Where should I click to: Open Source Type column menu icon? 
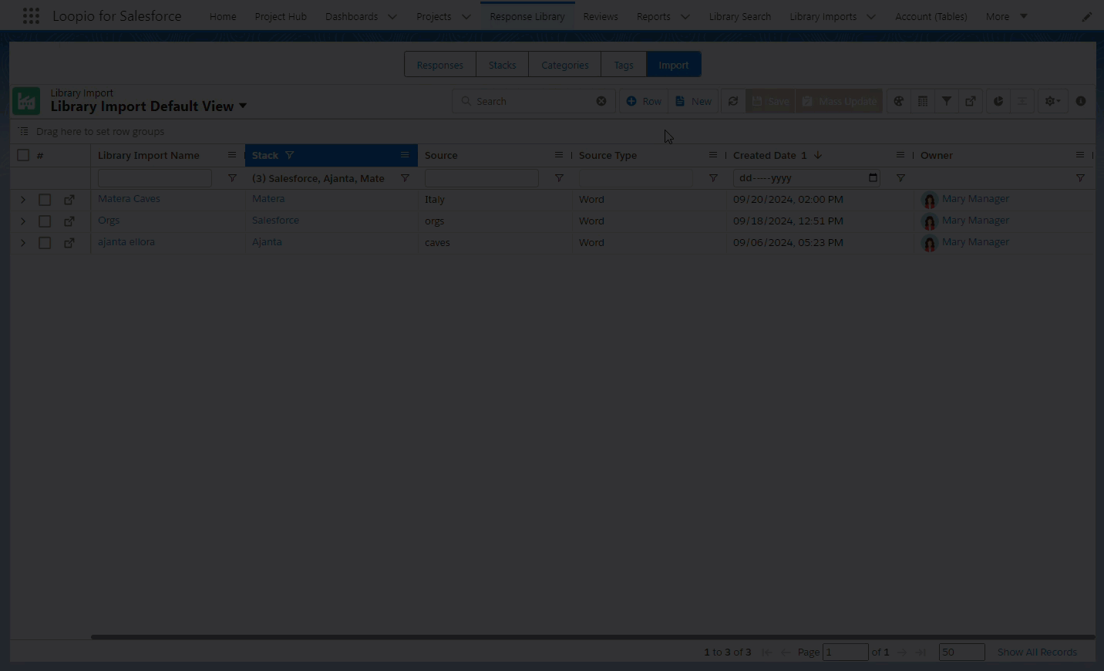tap(713, 155)
